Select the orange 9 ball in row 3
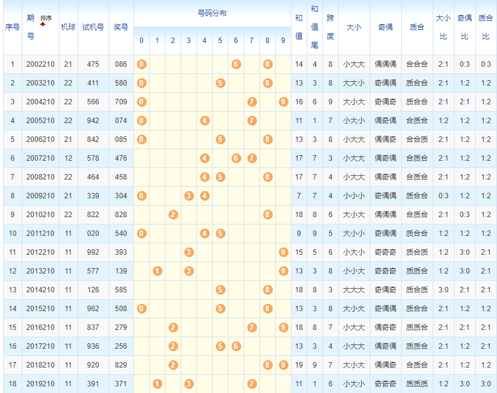497x393 pixels. point(283,102)
